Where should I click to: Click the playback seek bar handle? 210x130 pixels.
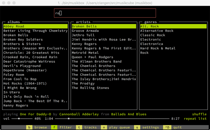[69, 118]
